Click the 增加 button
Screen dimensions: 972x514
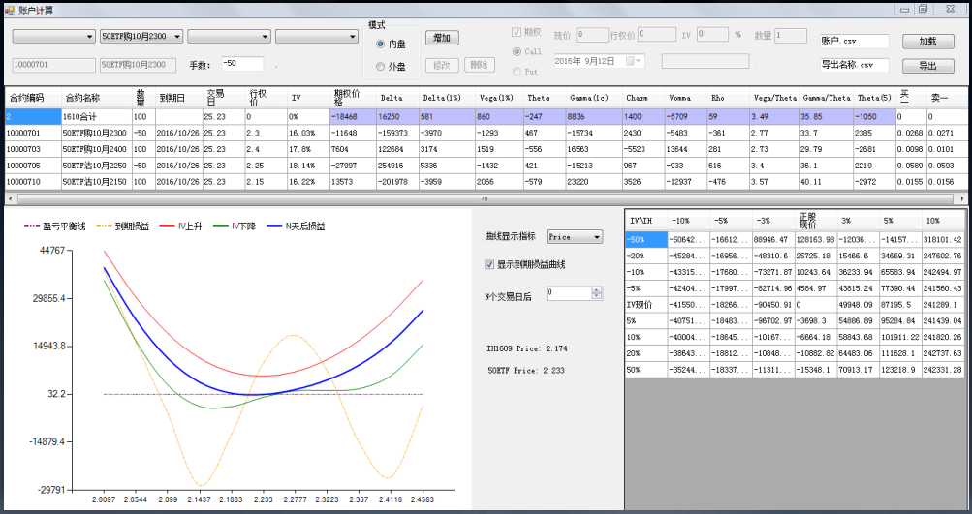tap(442, 38)
